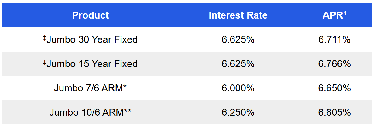Image resolution: width=373 pixels, height=126 pixels.
Task: Click the footnote 1 superscript beside APR
Action: (x=345, y=13)
